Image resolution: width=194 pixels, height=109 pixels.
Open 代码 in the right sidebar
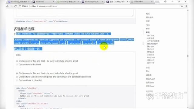click(148, 25)
